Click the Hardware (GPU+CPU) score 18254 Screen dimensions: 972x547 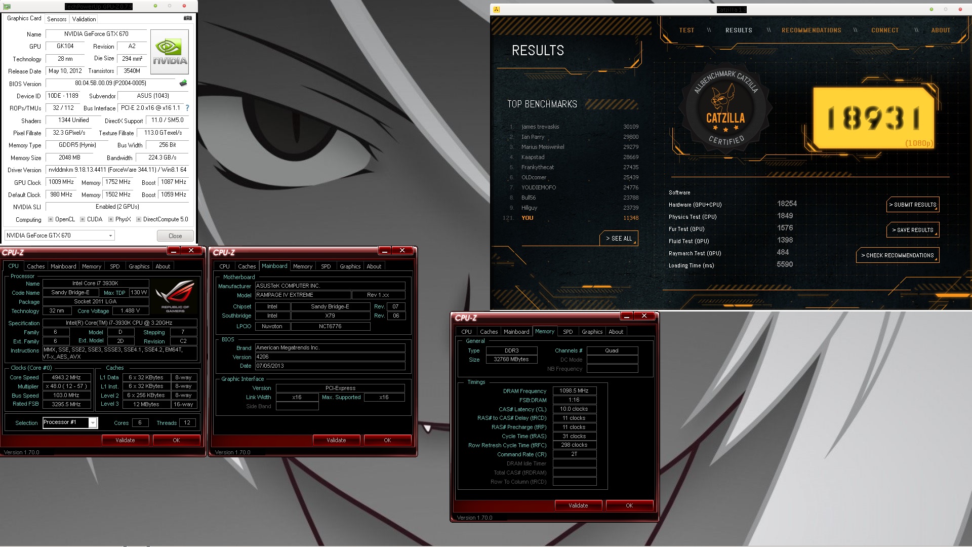787,204
